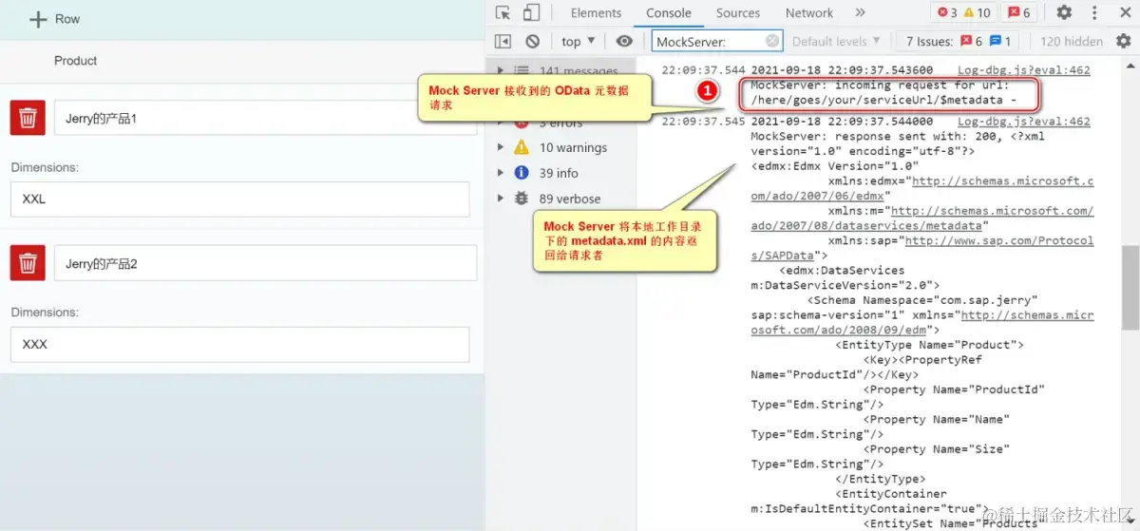
Task: Delete row Jerry的产品1 with trash icon
Action: click(x=28, y=118)
